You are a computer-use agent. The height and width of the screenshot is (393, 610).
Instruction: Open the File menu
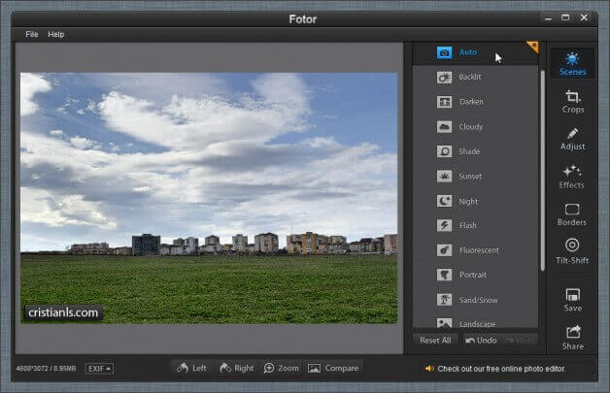tap(32, 34)
